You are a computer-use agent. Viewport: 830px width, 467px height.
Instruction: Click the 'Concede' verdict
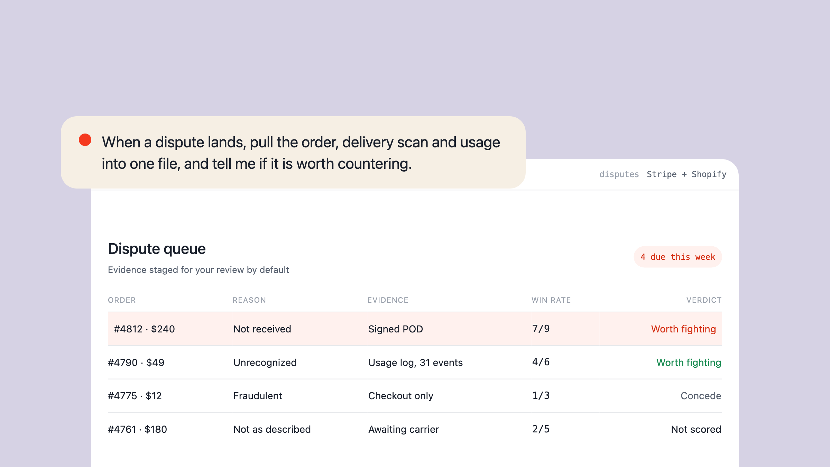[x=701, y=396]
